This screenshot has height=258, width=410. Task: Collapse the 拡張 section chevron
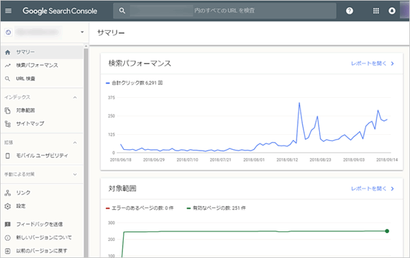75,143
